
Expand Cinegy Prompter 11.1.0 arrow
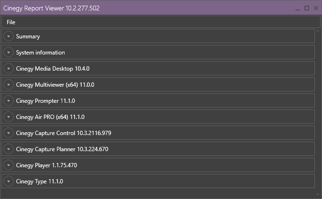click(9, 100)
